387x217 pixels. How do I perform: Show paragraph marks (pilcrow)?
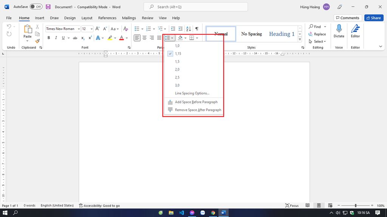(197, 29)
